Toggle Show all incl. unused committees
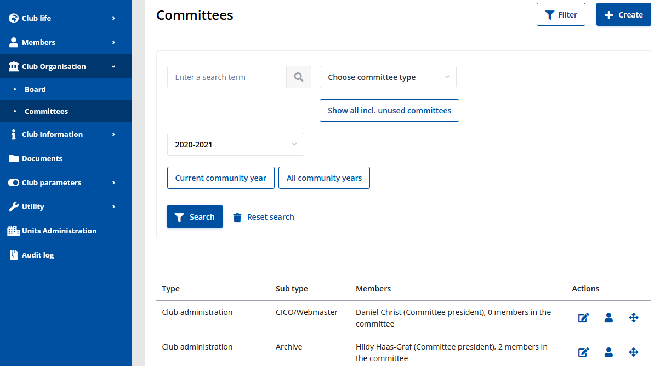The height and width of the screenshot is (366, 660). [389, 110]
